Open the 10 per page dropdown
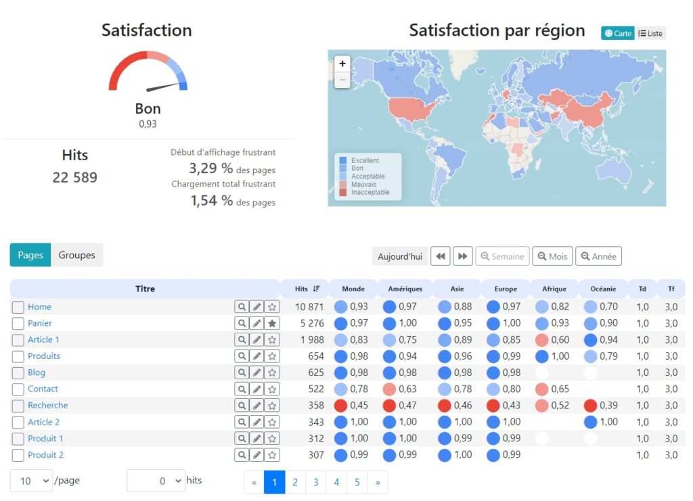Image resolution: width=693 pixels, height=501 pixels. click(x=31, y=480)
